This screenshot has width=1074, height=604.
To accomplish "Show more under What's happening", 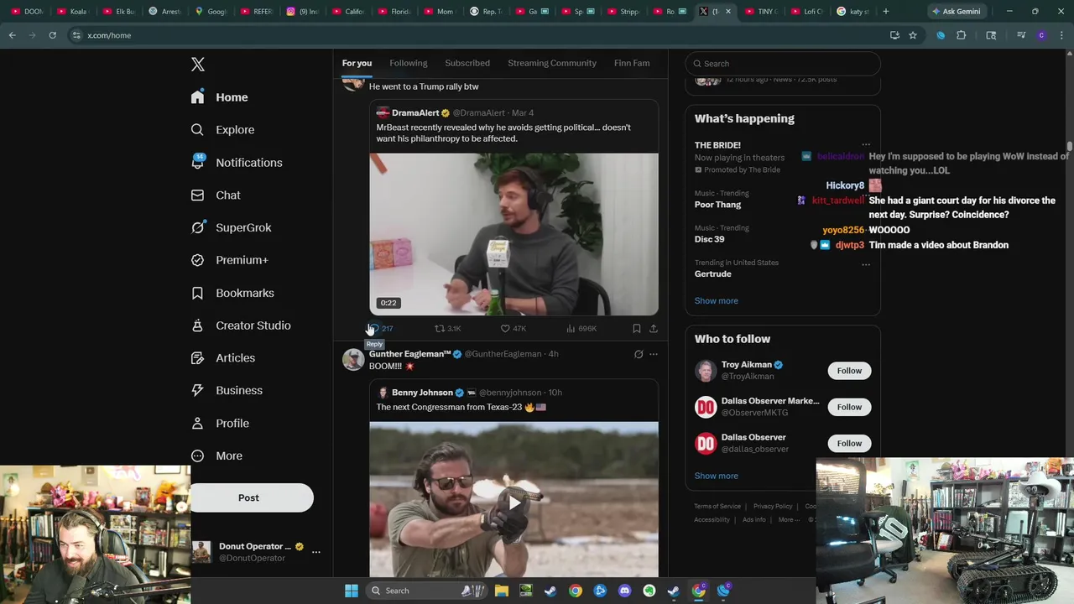I will tap(716, 301).
